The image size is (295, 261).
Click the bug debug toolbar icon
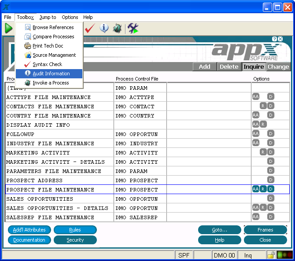(117, 29)
